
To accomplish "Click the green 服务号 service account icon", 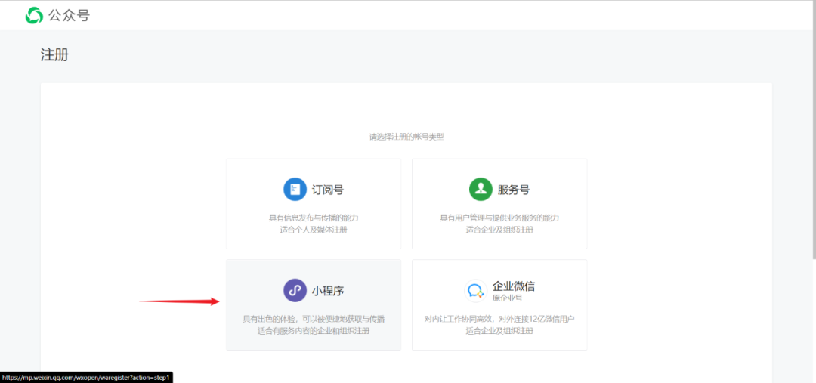I will [x=481, y=189].
